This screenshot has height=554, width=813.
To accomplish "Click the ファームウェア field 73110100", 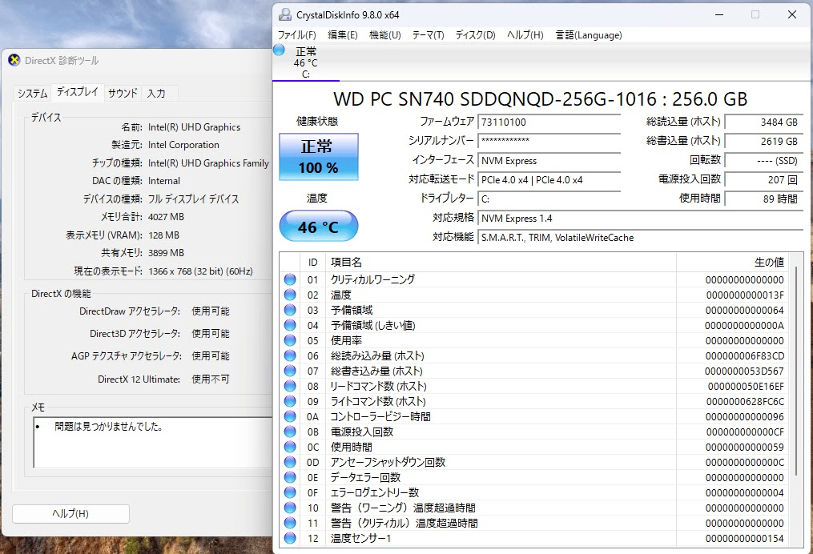I will click(x=549, y=122).
